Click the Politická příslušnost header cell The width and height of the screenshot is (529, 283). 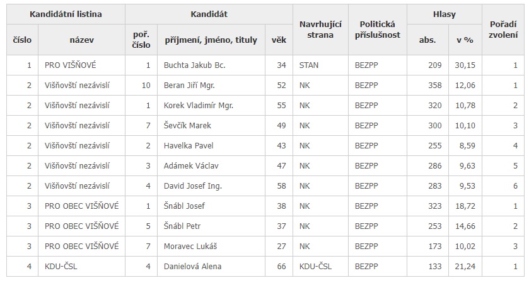tap(378, 30)
